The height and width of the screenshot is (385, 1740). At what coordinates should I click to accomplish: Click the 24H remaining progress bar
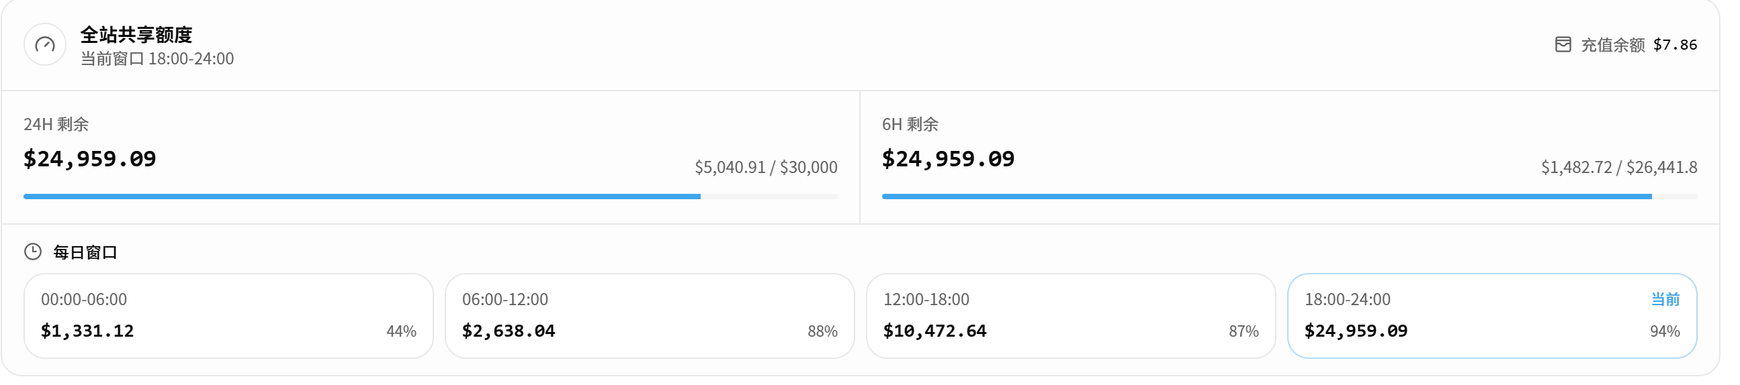point(430,197)
